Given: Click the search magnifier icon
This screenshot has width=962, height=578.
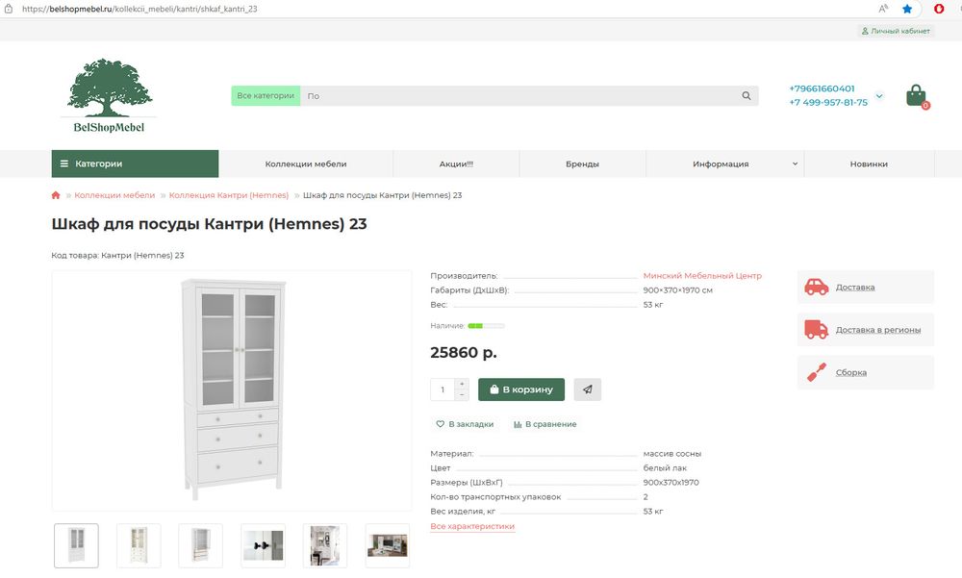Looking at the screenshot, I should (x=747, y=96).
